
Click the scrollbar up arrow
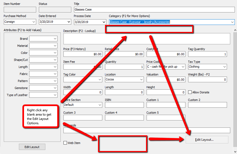235,30
